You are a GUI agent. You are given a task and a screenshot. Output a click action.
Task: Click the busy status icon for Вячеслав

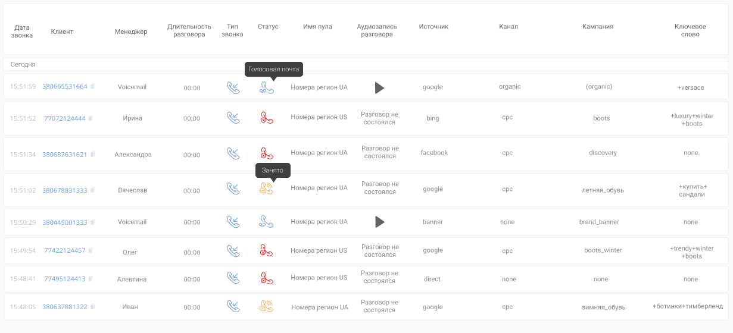pos(266,189)
